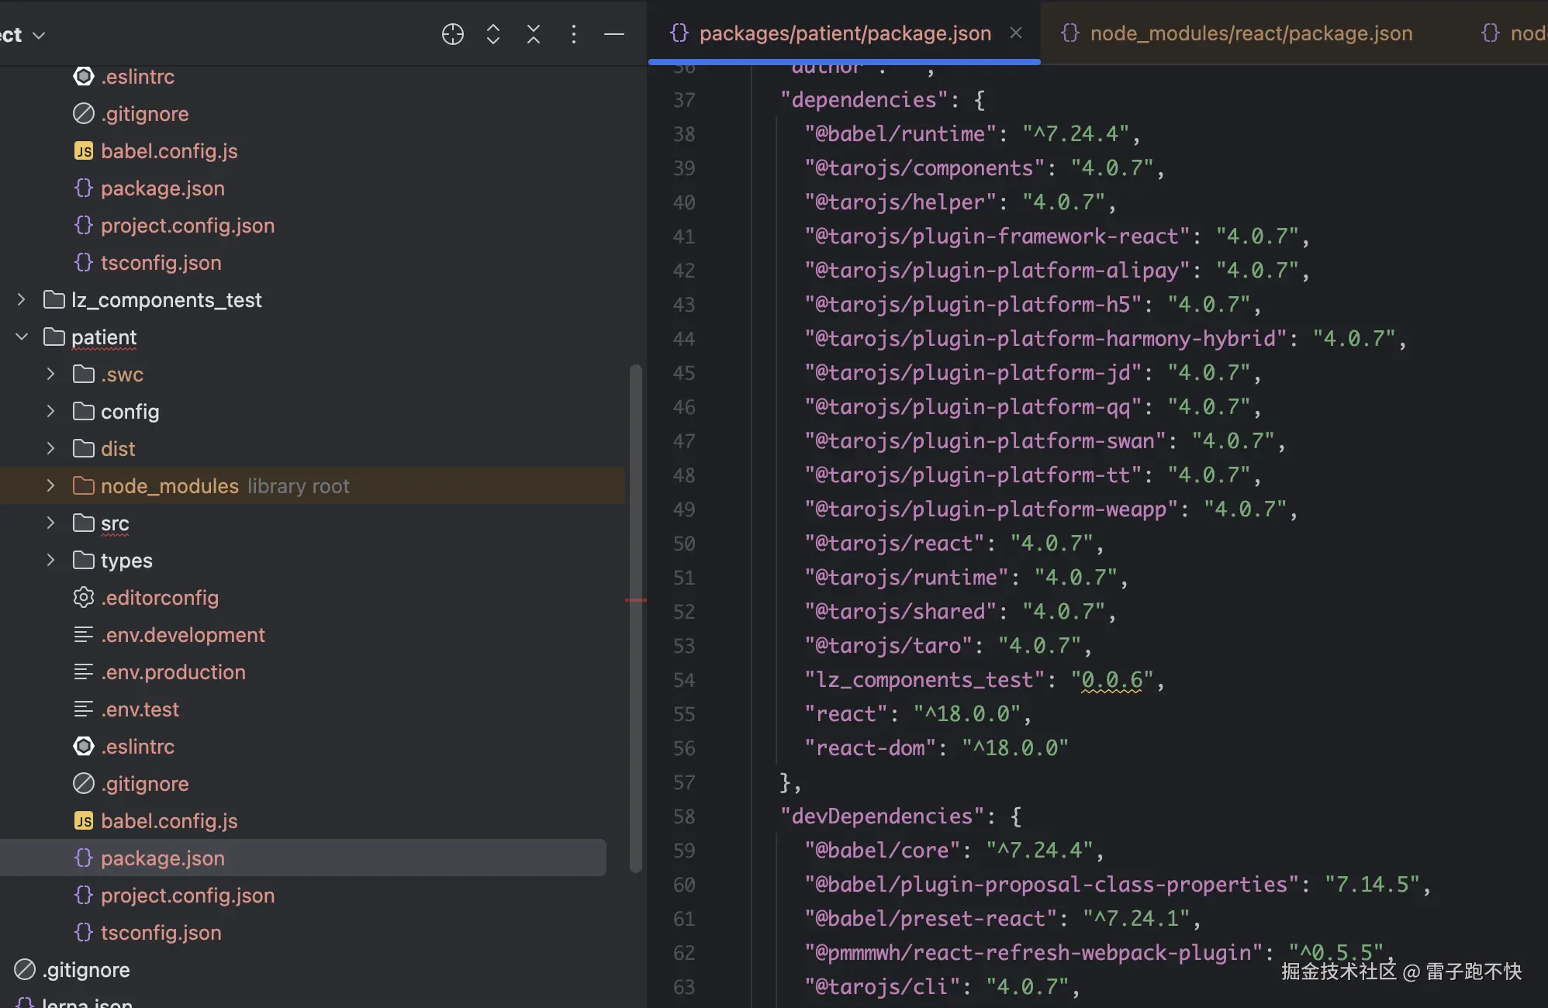Expand the node_modules library root folder
This screenshot has width=1548, height=1008.
tap(51, 486)
